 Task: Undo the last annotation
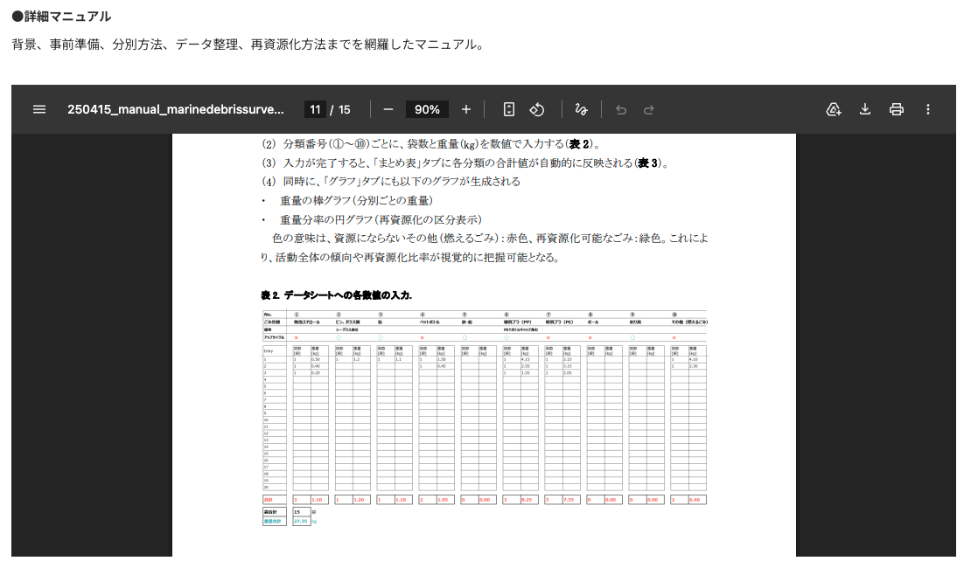(621, 109)
